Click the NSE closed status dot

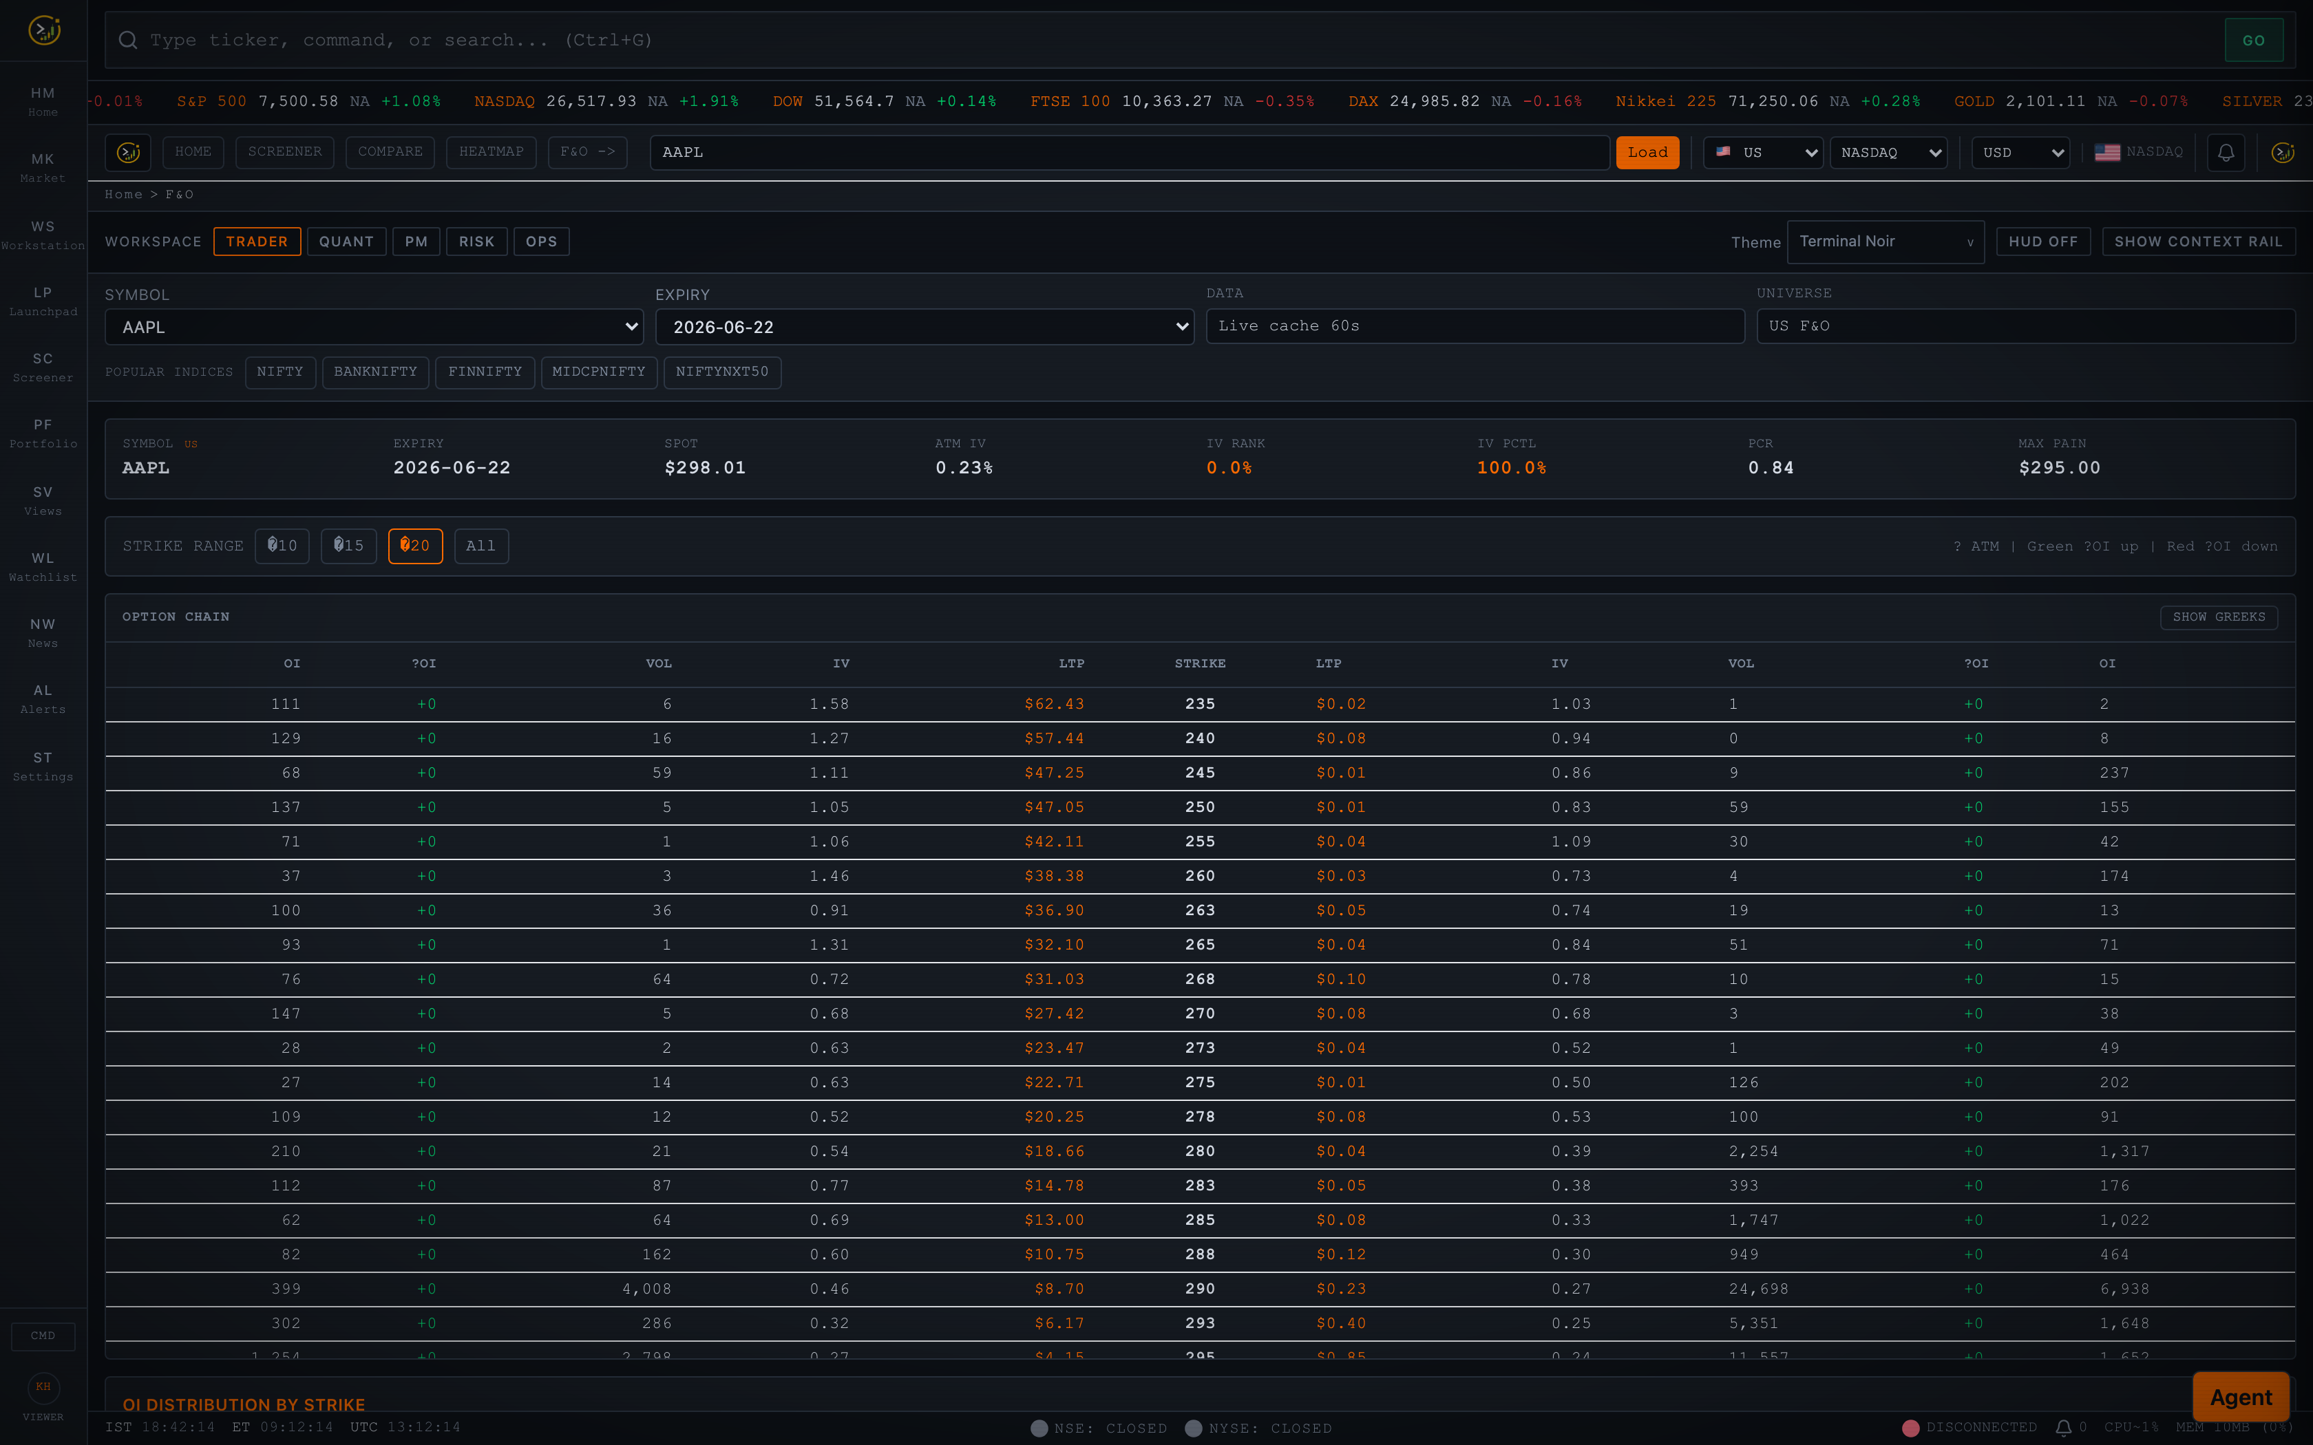1039,1428
